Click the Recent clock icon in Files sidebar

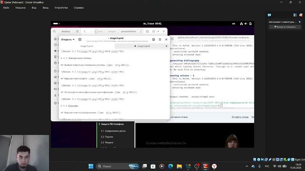[55, 45]
